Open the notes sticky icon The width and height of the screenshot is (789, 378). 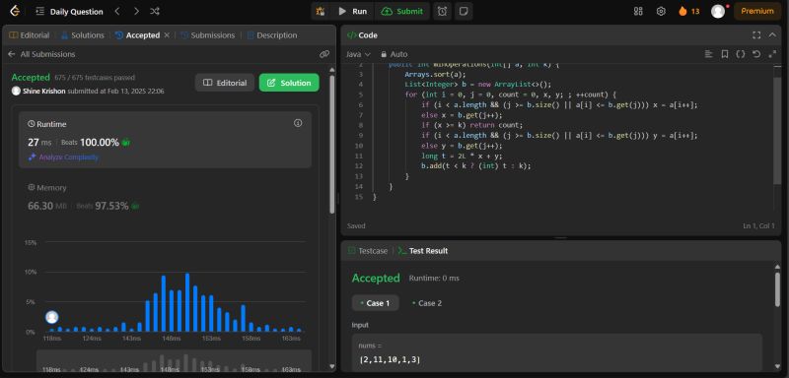(464, 11)
